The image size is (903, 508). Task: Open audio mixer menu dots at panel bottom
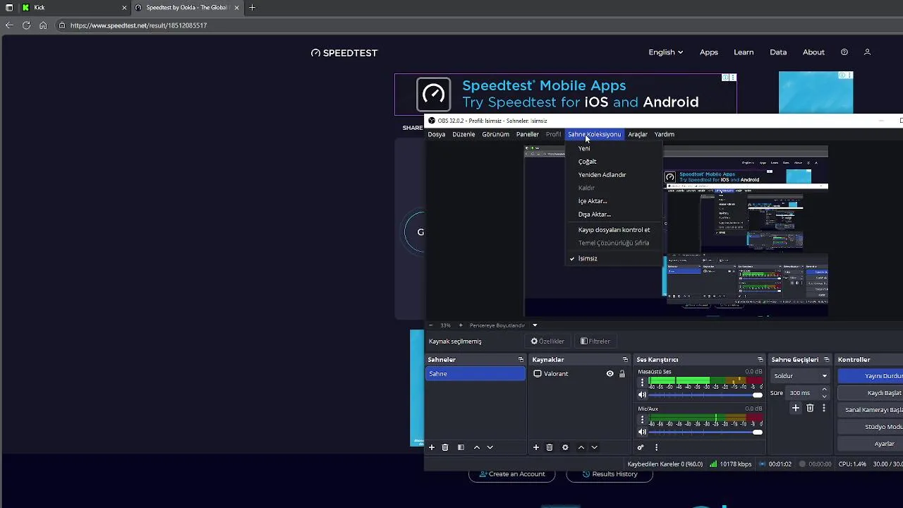coord(656,447)
